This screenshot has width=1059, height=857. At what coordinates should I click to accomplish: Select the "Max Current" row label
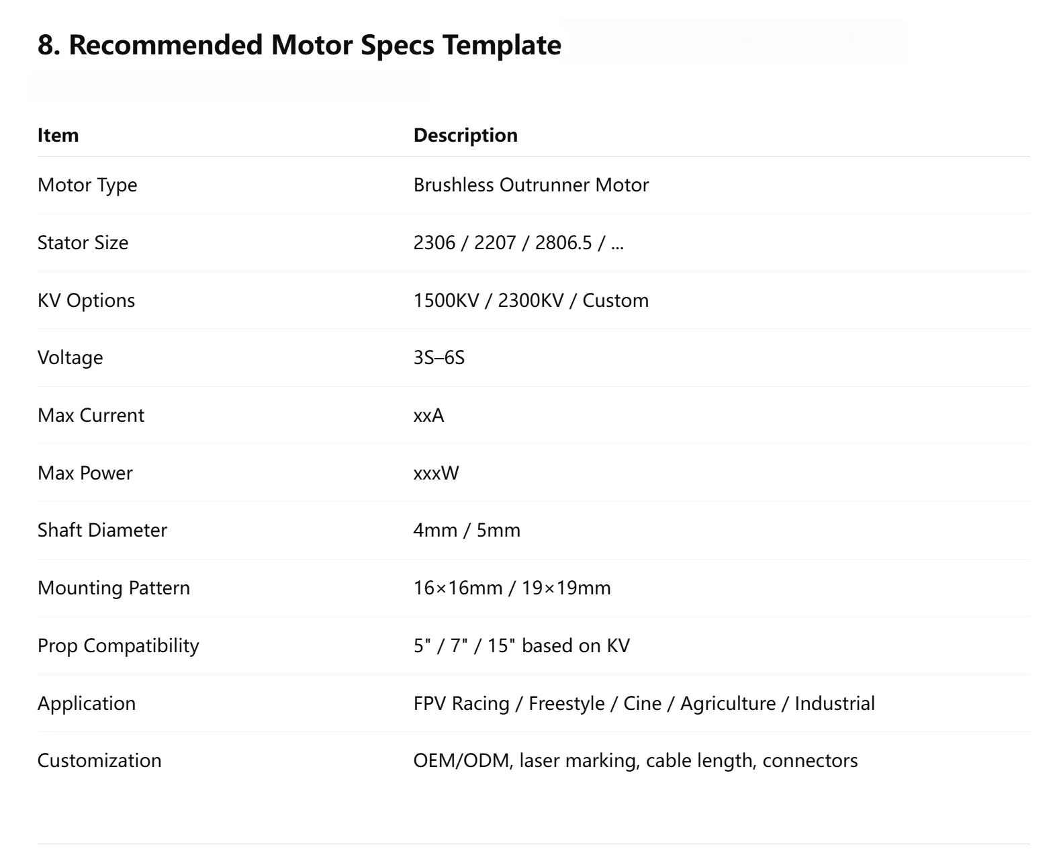tap(91, 415)
